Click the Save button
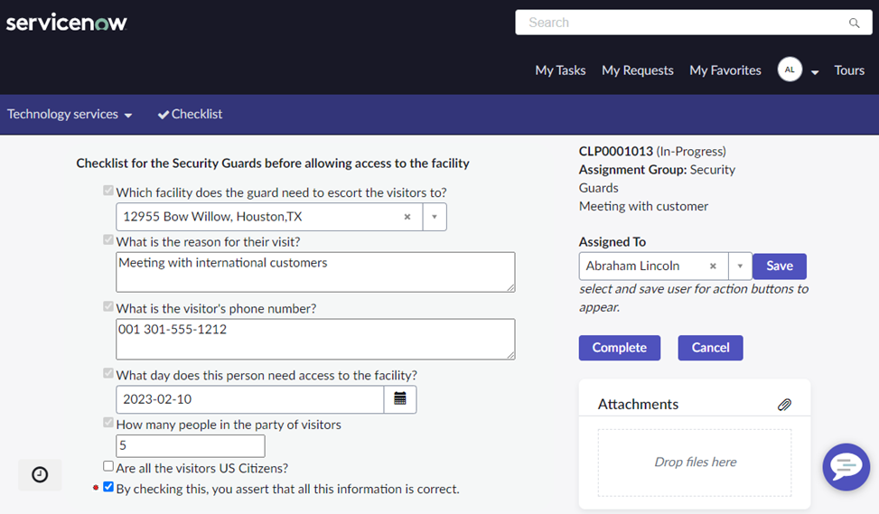The image size is (879, 514). click(x=780, y=266)
